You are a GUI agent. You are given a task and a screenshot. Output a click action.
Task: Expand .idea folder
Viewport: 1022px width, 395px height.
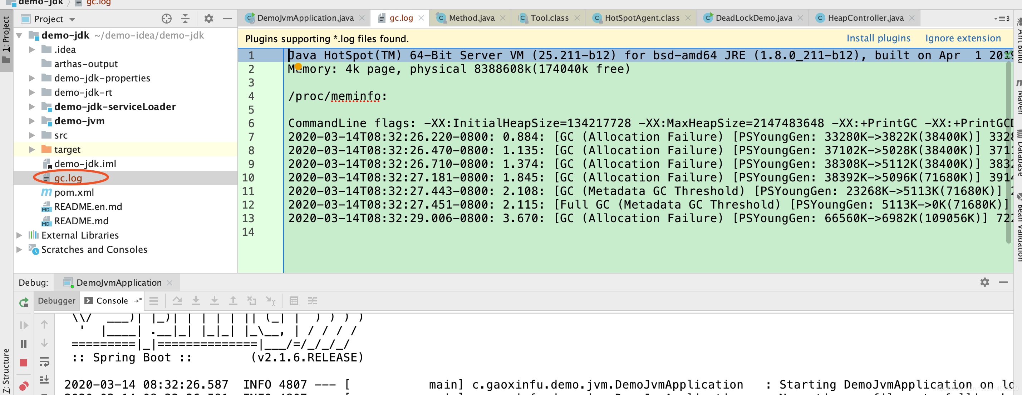[x=32, y=50]
